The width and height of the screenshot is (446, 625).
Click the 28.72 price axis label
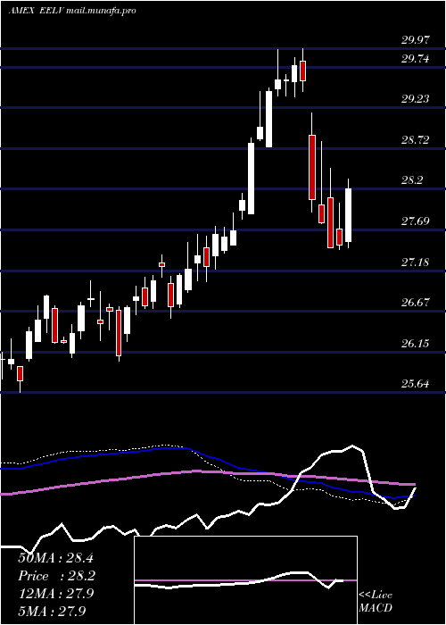pyautogui.click(x=416, y=140)
